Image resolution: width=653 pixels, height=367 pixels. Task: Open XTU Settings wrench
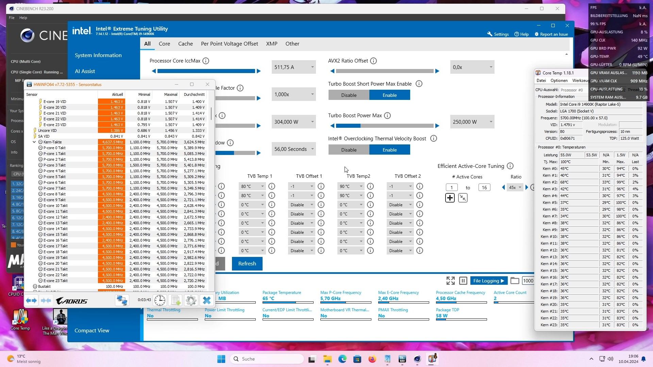tap(498, 34)
